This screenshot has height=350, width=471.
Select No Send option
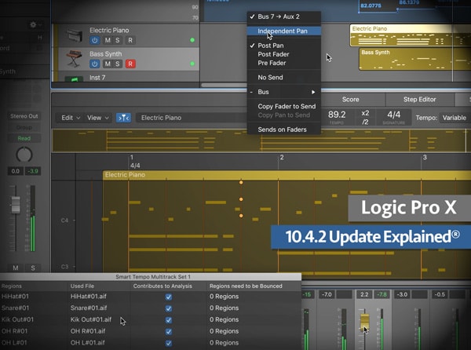pyautogui.click(x=284, y=78)
